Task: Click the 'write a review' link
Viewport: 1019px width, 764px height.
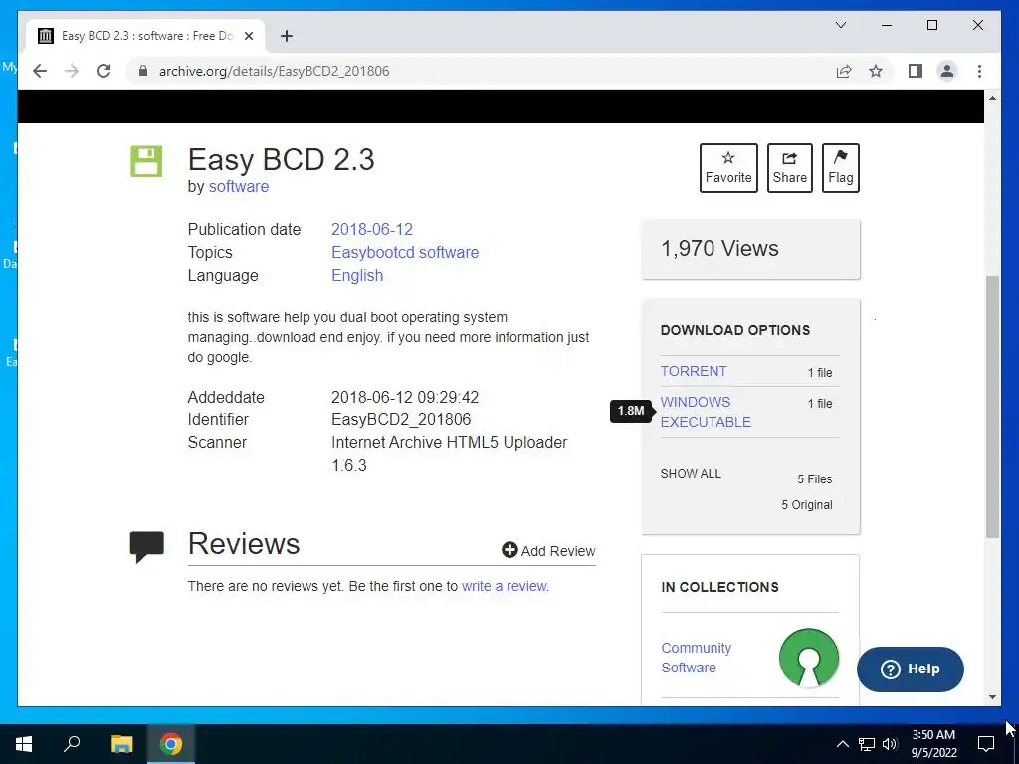Action: (505, 586)
